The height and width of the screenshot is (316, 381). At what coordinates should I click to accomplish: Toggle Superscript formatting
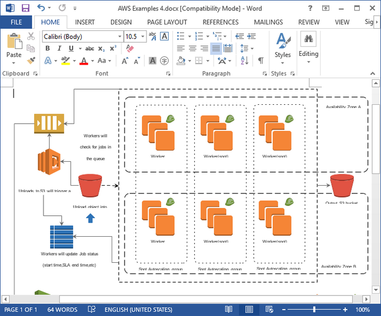[113, 48]
